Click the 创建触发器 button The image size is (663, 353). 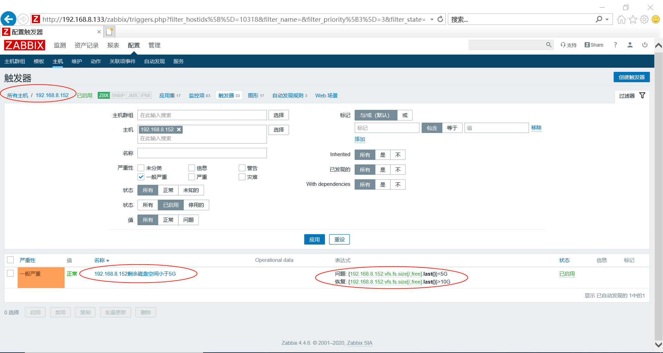click(632, 77)
